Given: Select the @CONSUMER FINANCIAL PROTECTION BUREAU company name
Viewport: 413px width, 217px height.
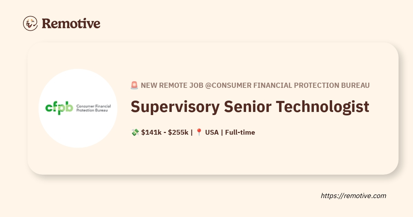Looking at the screenshot, I should coord(287,85).
